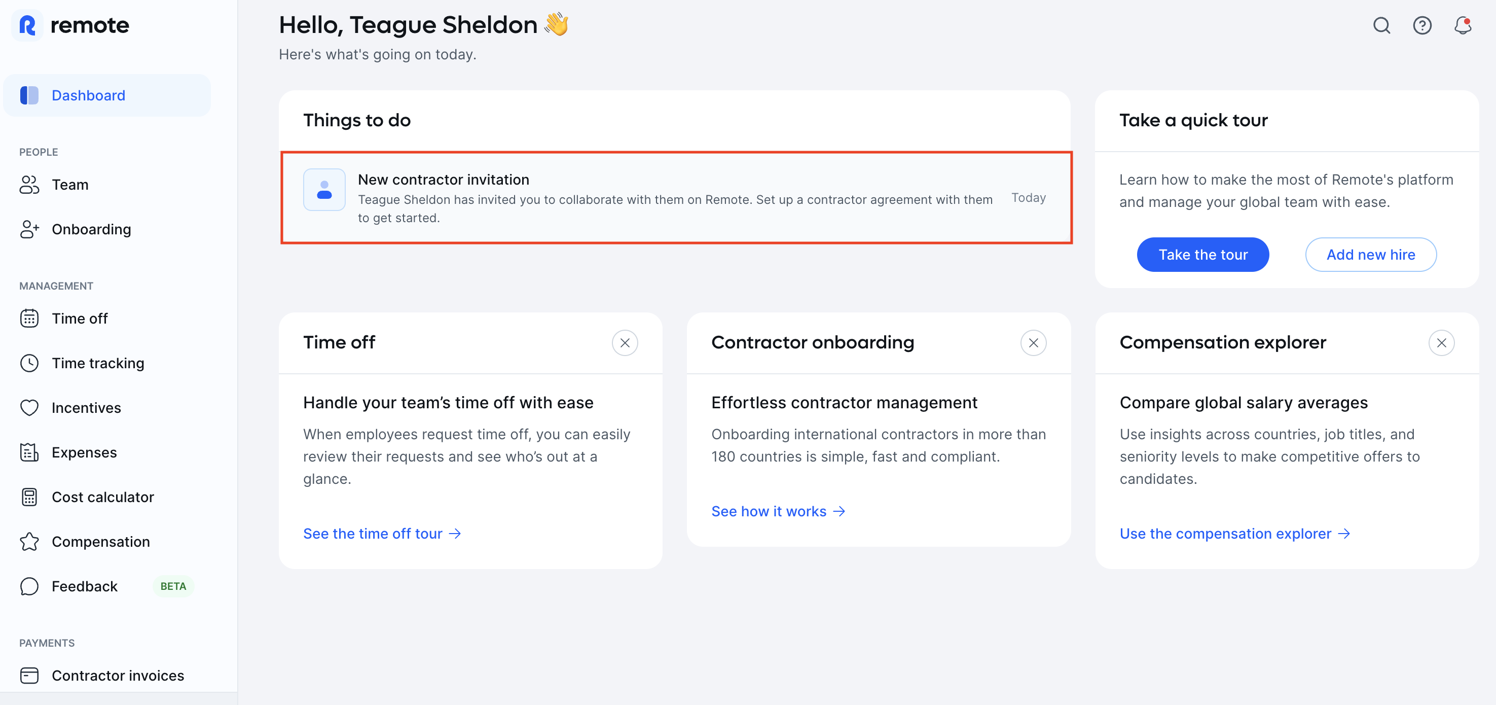Dismiss the Time off card
The width and height of the screenshot is (1496, 705).
click(625, 343)
